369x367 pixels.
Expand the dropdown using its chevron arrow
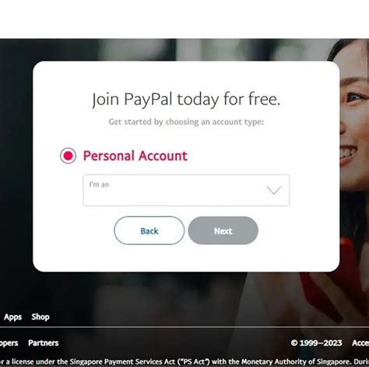(x=274, y=190)
